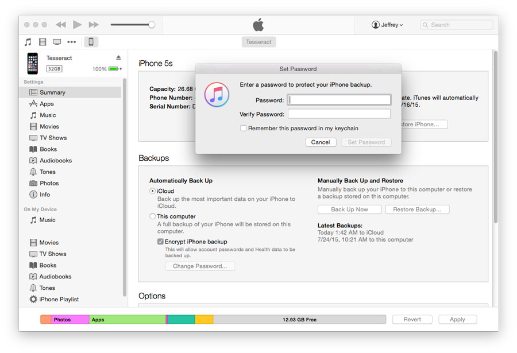The image size is (517, 353).
Task: Click the Back Up Now button
Action: pos(349,210)
